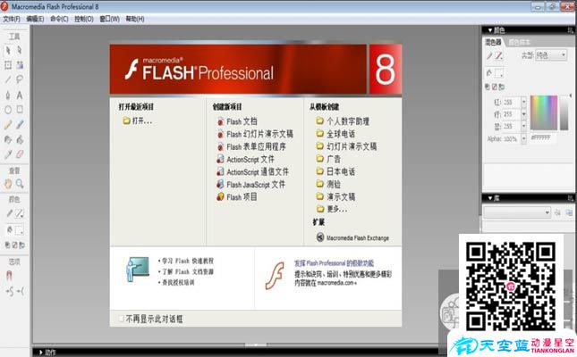The height and width of the screenshot is (357, 577).
Task: Click Black and White button in Tools panel
Action: (x=7, y=245)
